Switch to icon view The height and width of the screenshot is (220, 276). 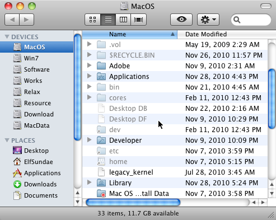tap(93, 20)
